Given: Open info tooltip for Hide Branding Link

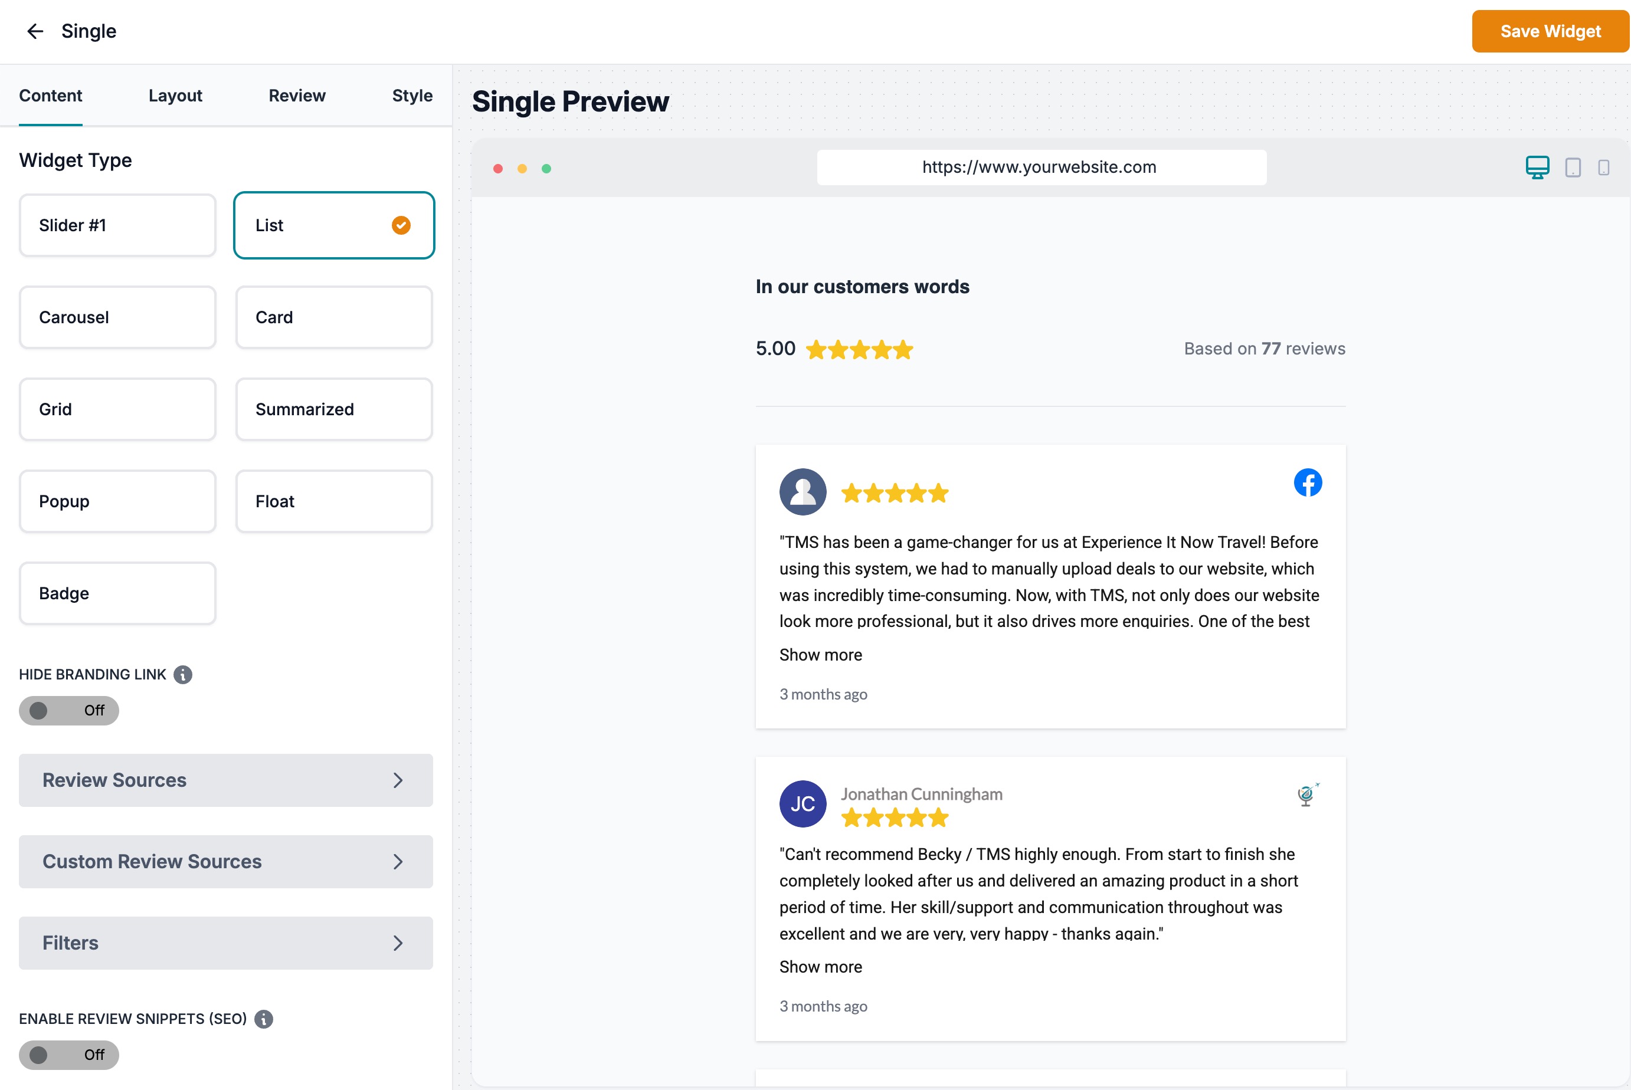Looking at the screenshot, I should tap(183, 674).
